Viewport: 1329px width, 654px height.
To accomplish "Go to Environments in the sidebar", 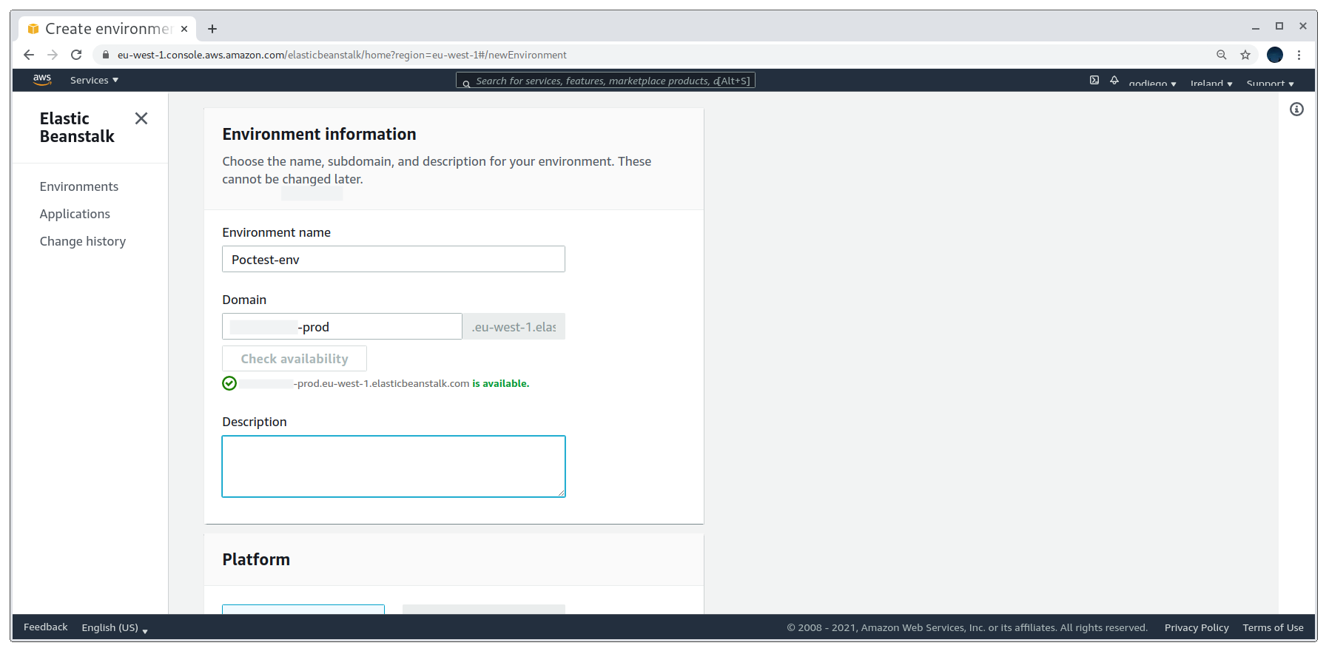I will click(x=79, y=186).
